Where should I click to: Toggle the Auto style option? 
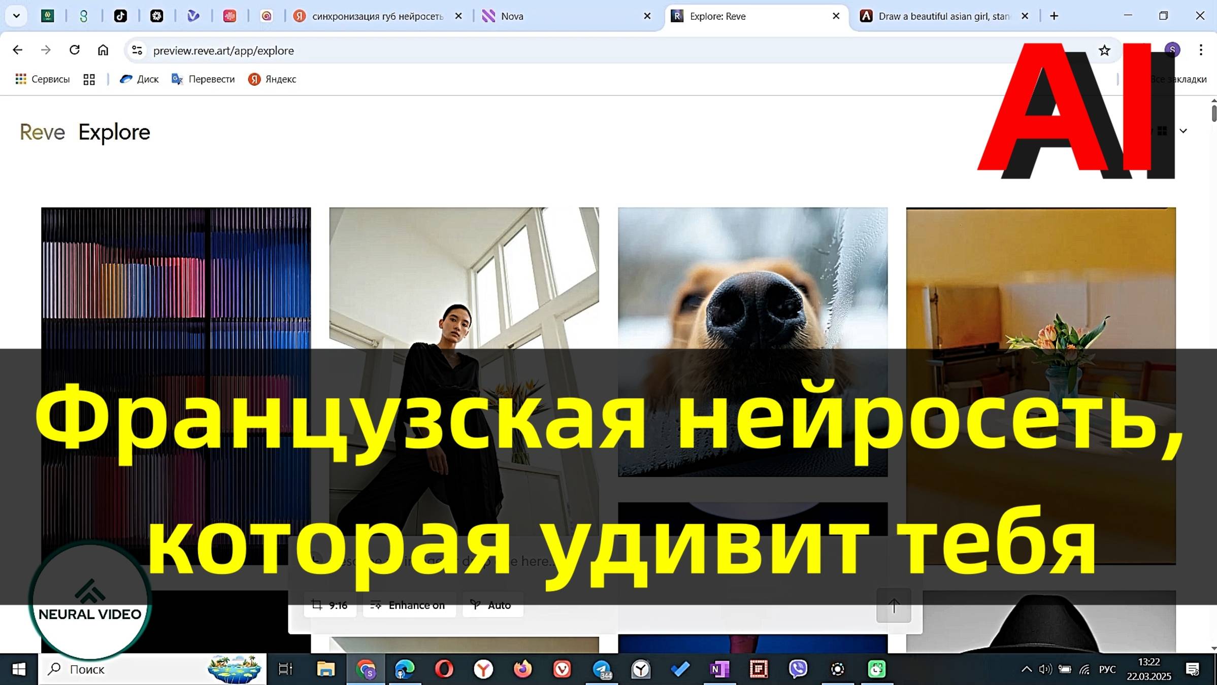(492, 605)
